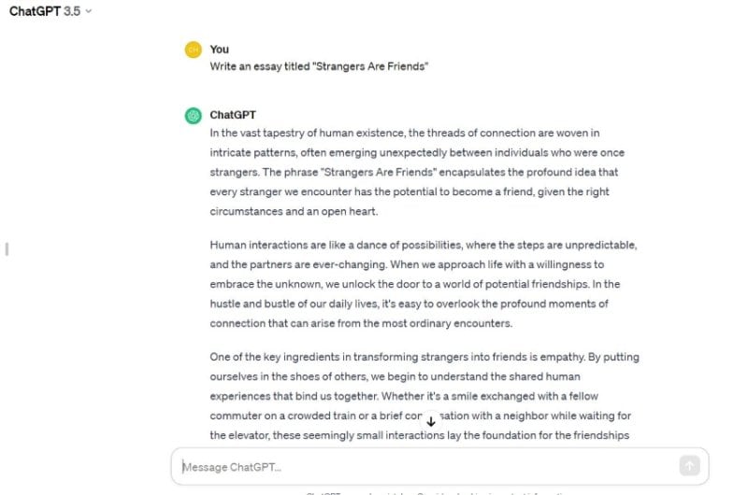Click the prompt text "Strangers Are Friends"
The image size is (748, 495).
[x=370, y=66]
